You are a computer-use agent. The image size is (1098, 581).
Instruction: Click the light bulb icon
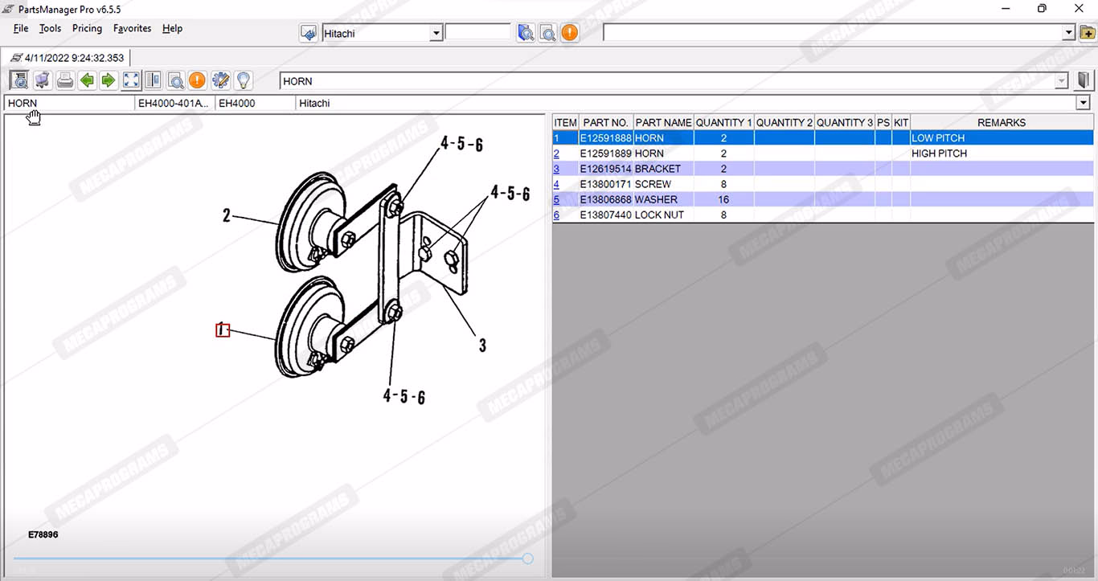(x=243, y=80)
